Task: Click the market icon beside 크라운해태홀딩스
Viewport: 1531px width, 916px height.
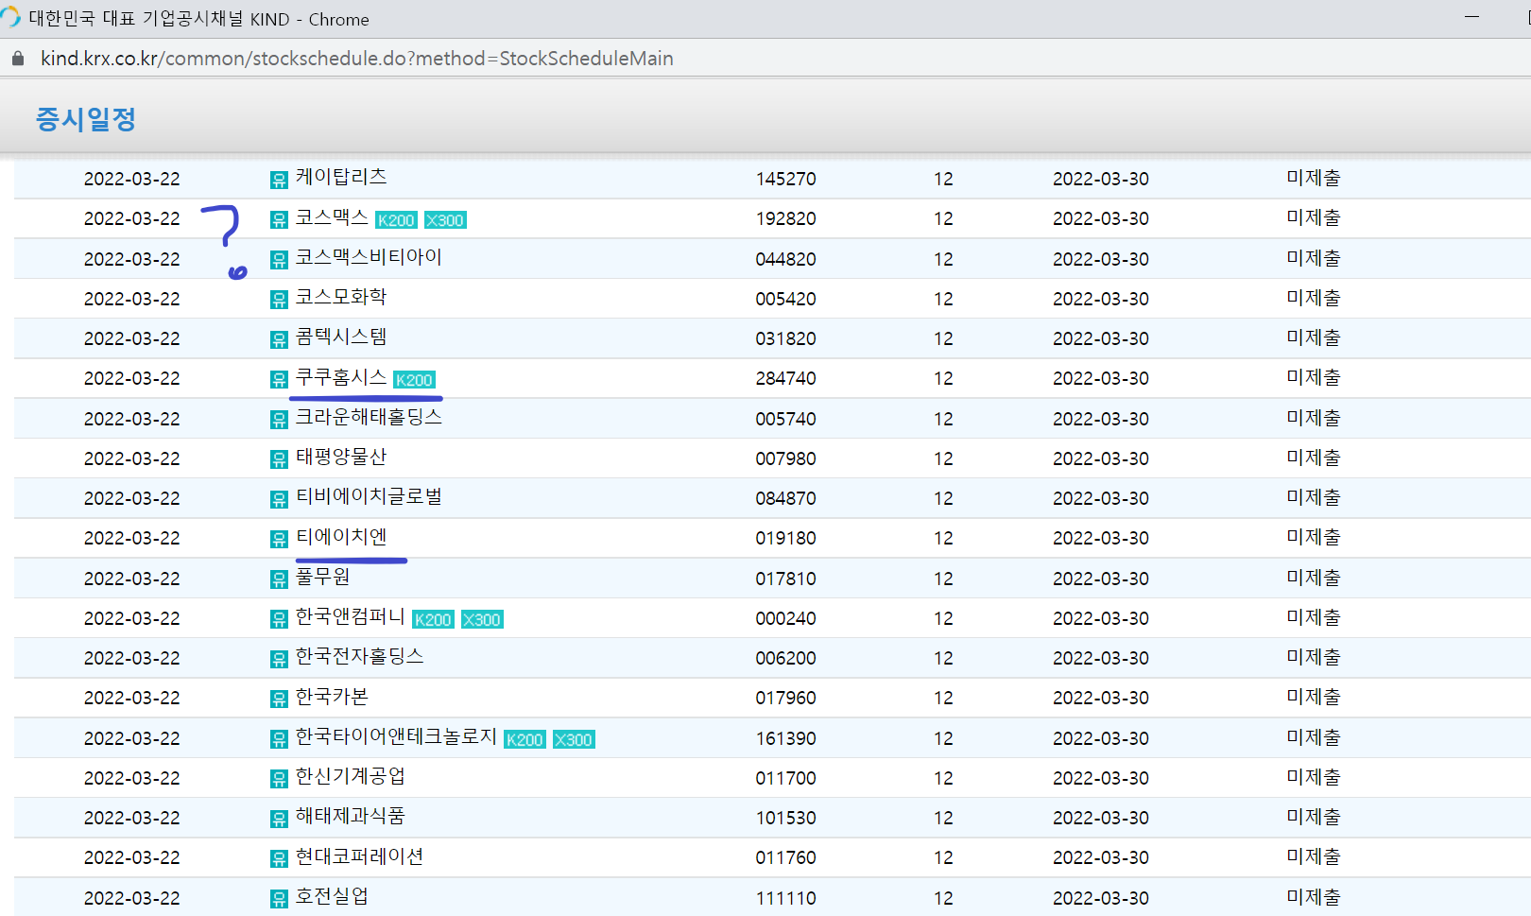Action: pos(279,420)
